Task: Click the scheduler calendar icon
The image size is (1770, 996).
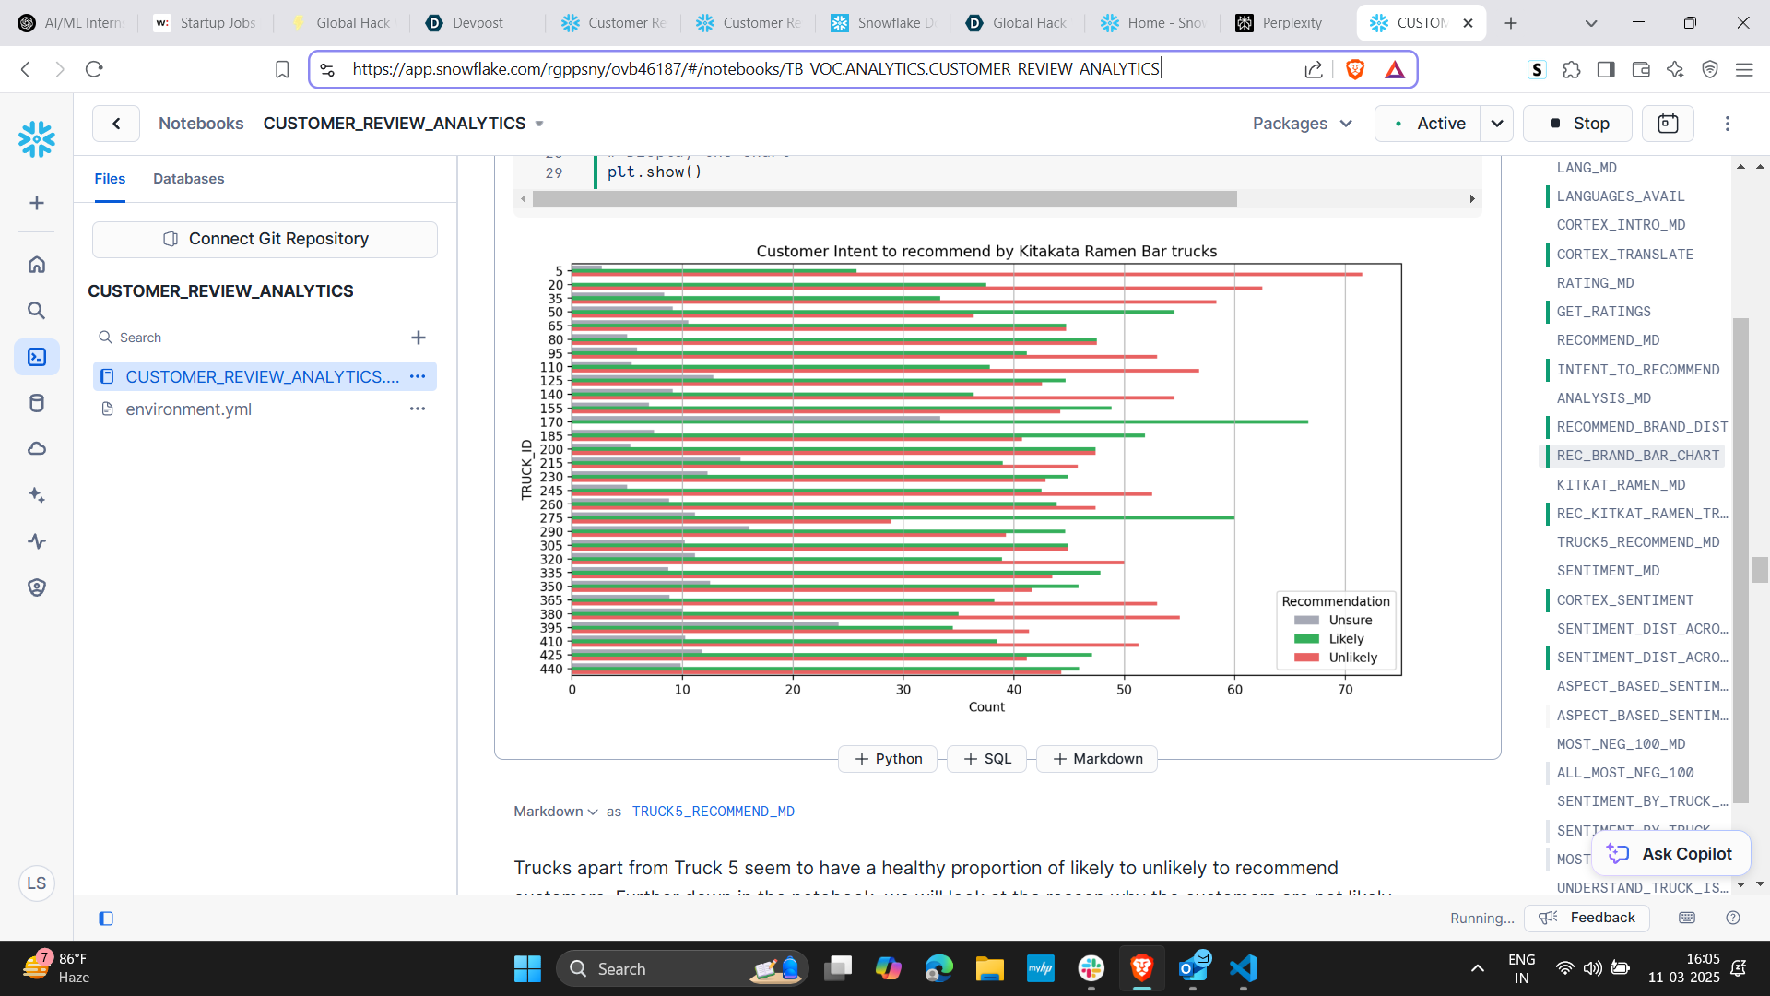Action: click(x=1668, y=124)
